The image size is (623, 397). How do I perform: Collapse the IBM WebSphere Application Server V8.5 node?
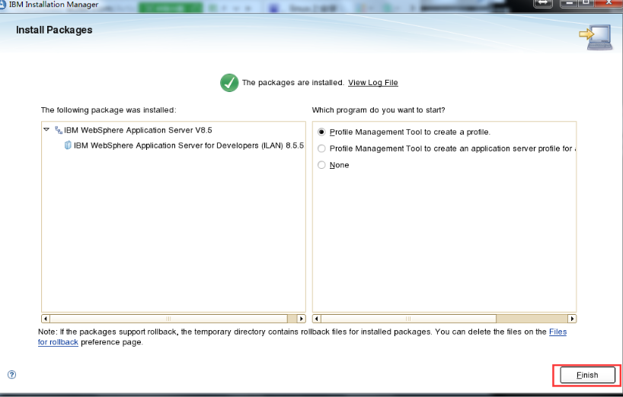pos(46,130)
